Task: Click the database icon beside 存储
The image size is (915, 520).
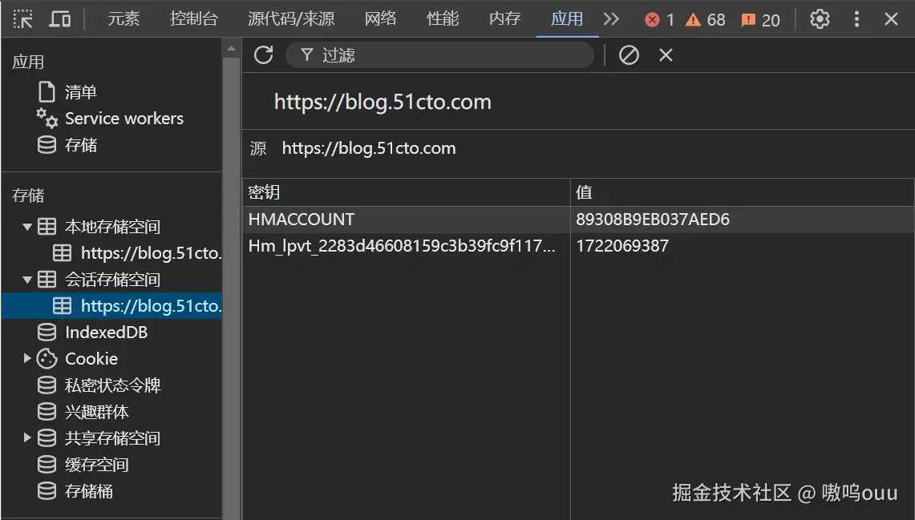Action: point(47,145)
